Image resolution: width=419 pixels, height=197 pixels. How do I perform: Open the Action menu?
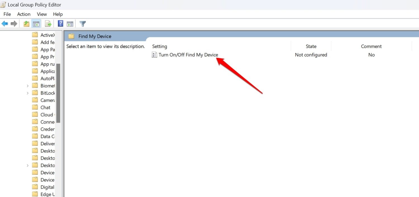[x=24, y=14]
